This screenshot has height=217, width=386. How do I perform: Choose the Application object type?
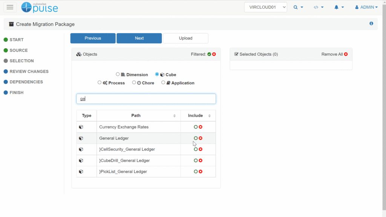(163, 83)
